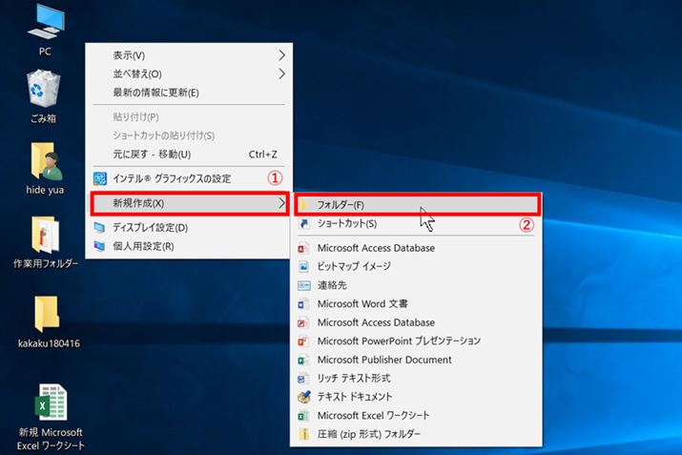Open the PC desktop icon
Screen dimensions: 682x455
pyautogui.click(x=45, y=21)
